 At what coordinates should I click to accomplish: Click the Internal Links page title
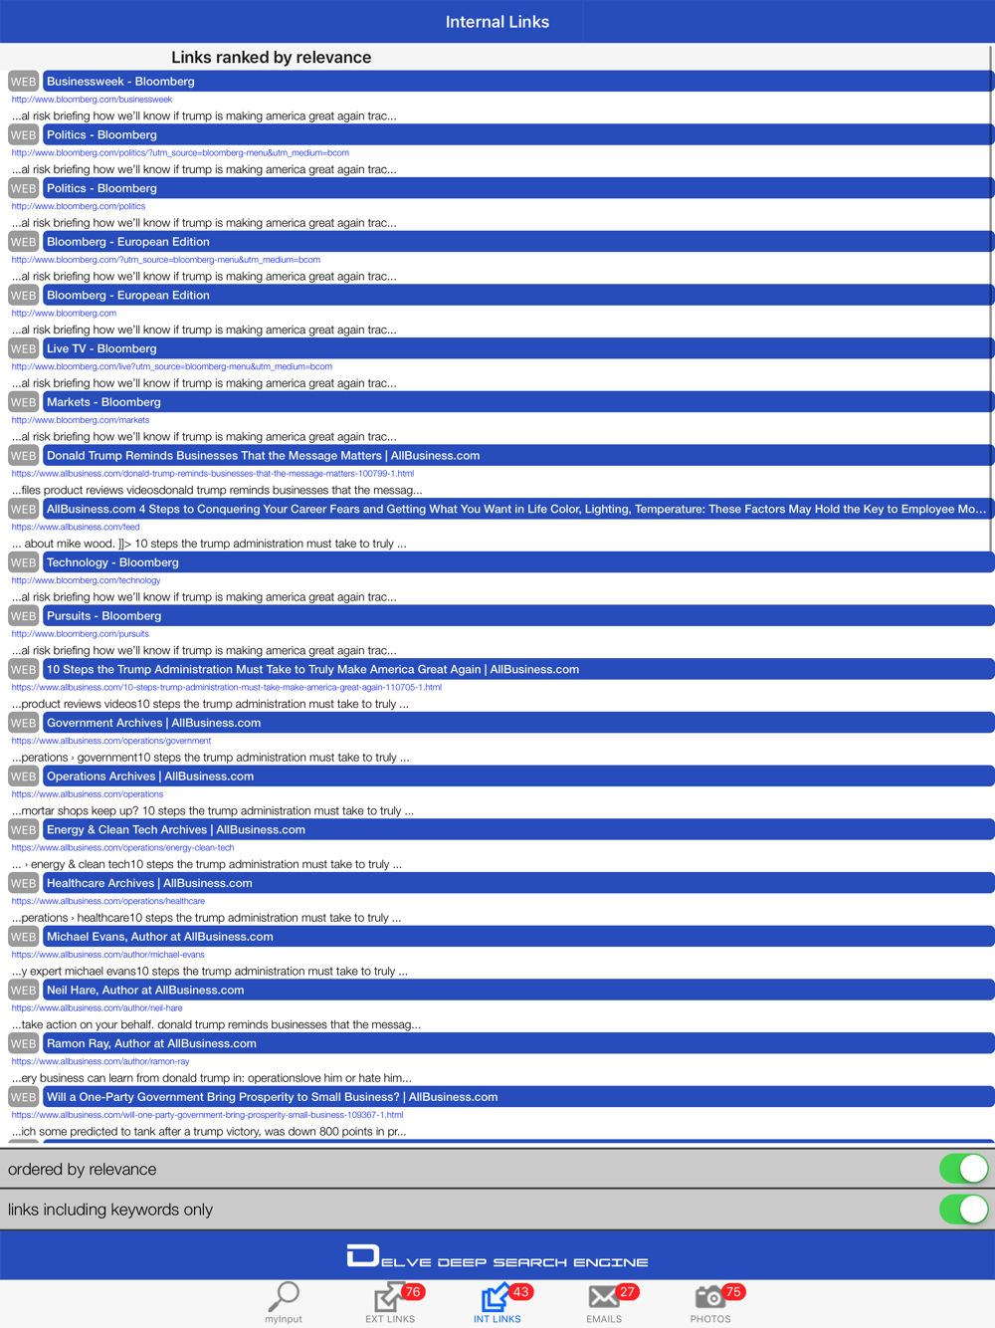click(x=497, y=22)
